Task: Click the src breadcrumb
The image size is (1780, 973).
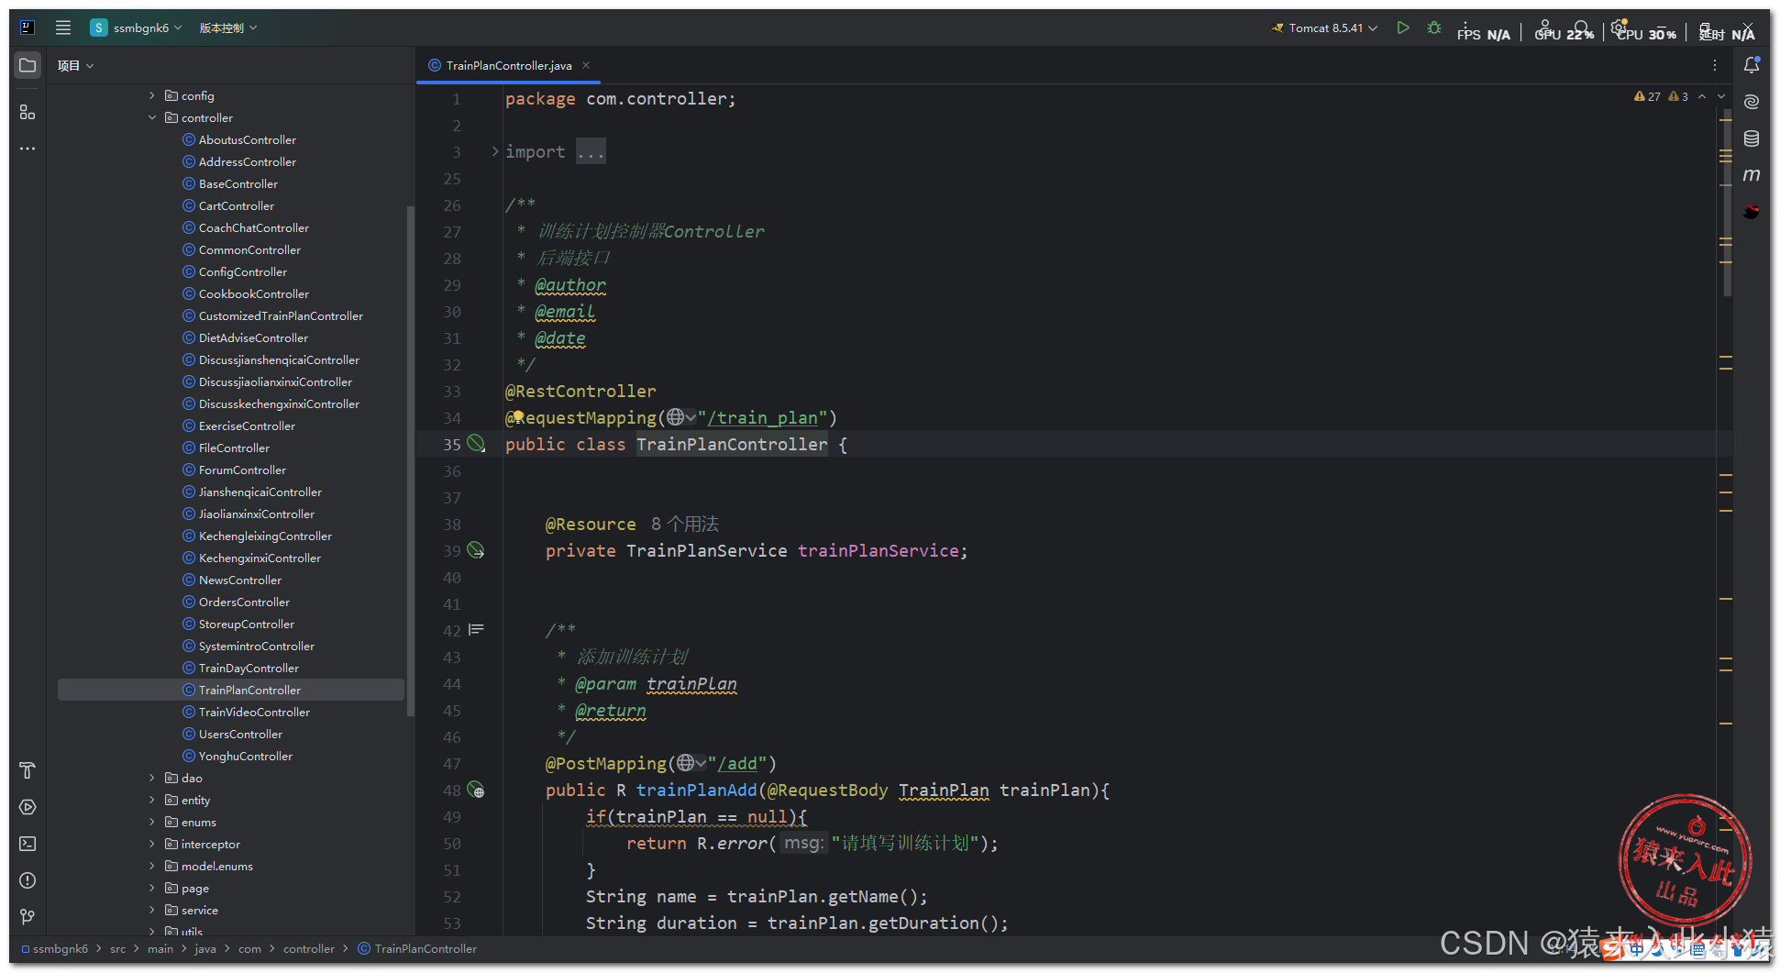Action: click(117, 948)
